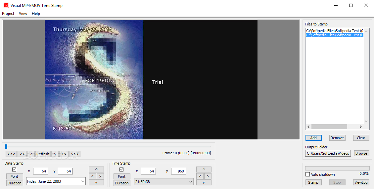This screenshot has height=189, width=374.
Task: Toggle the Date Stamp checkbox
Action: click(x=14, y=170)
